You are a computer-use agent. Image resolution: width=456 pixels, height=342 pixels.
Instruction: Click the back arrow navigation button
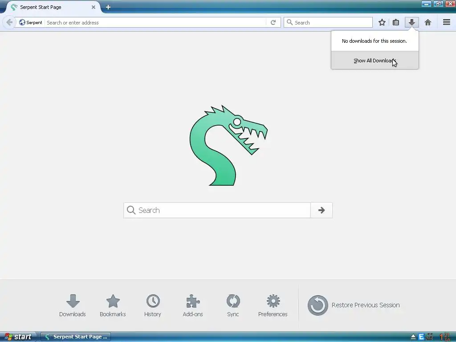pos(9,22)
